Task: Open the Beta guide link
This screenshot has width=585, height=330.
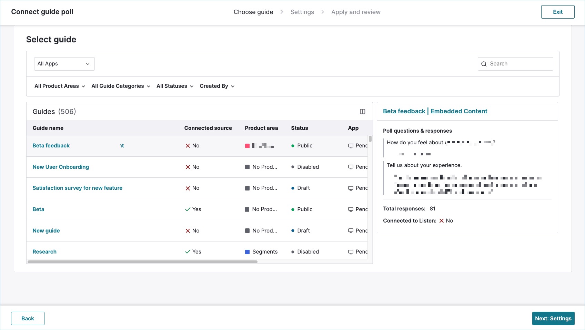Action: click(38, 209)
